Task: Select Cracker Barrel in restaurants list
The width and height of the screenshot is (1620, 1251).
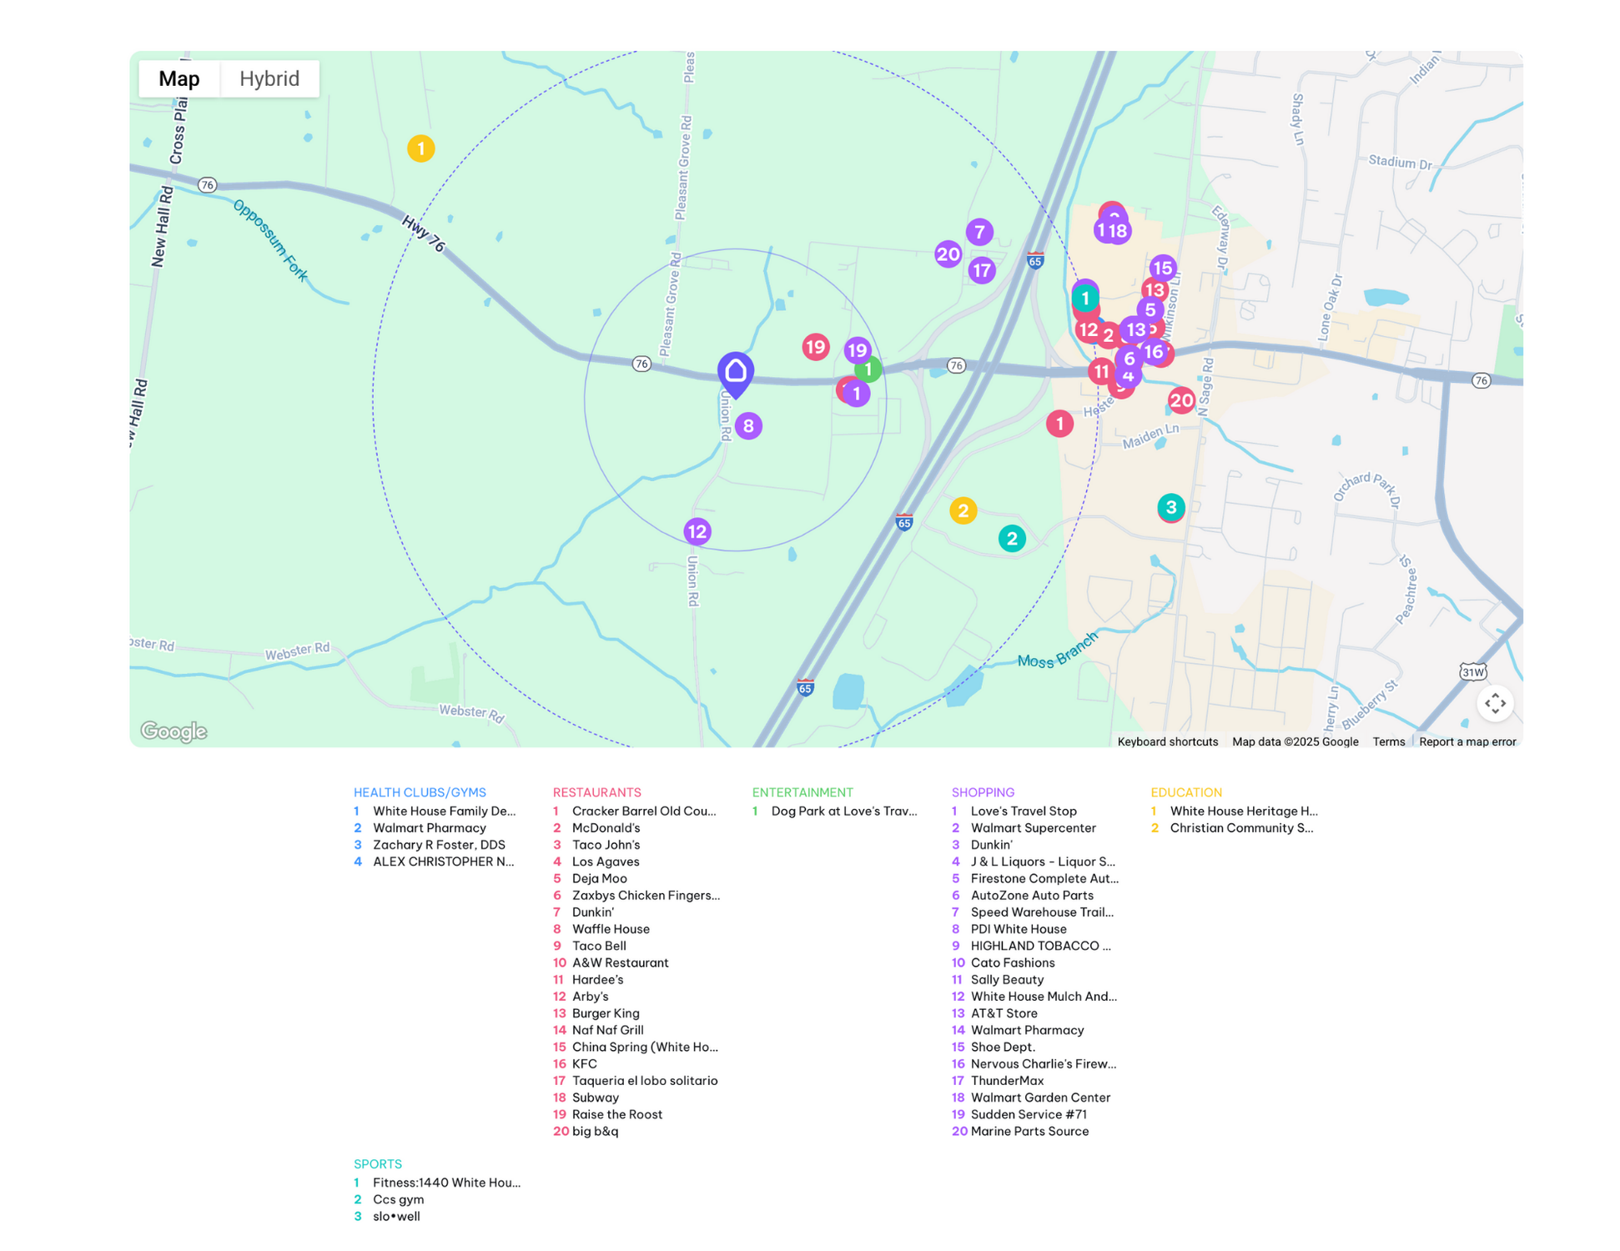Action: pyautogui.click(x=643, y=811)
